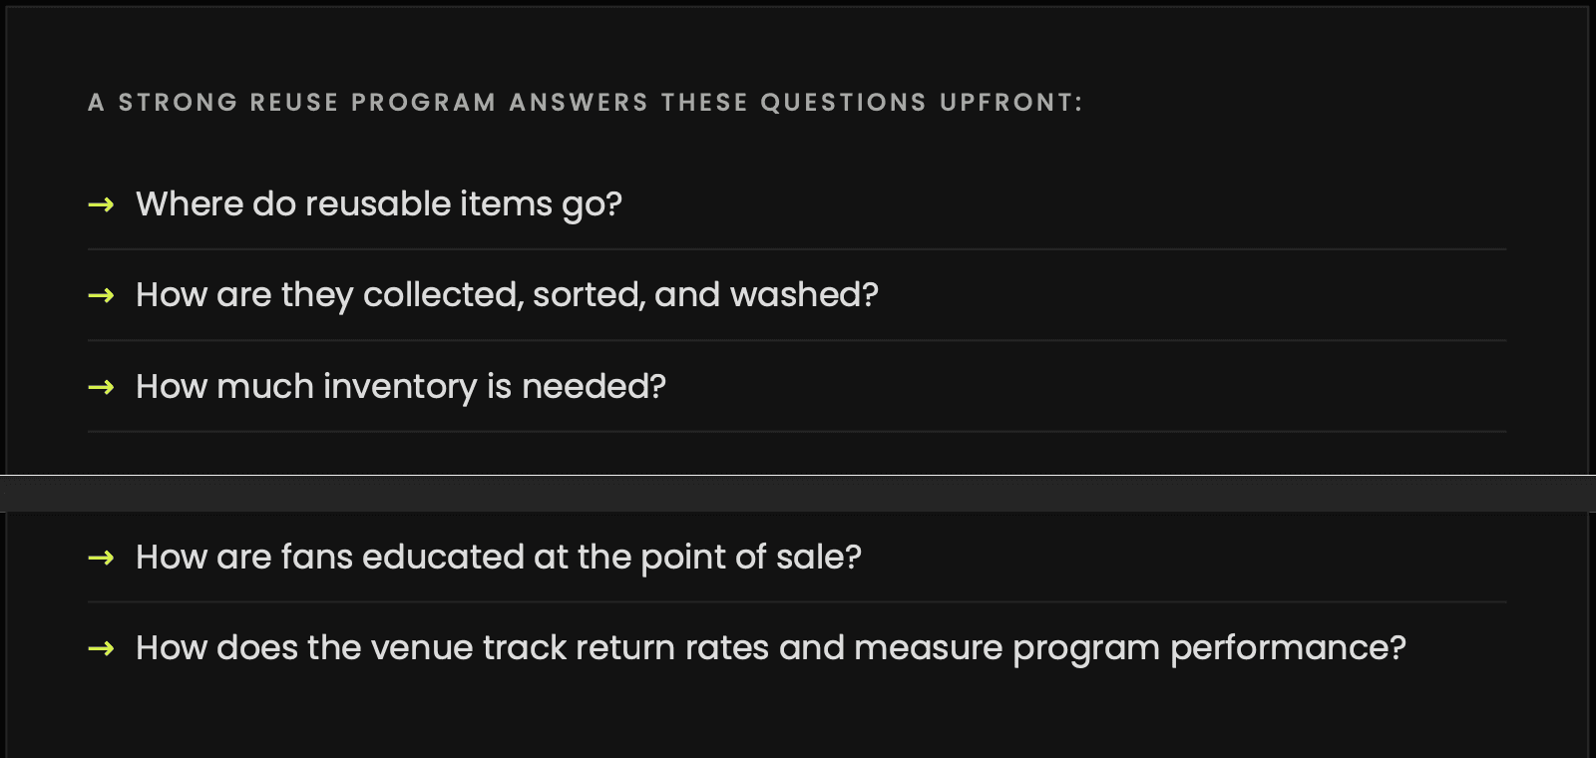Image resolution: width=1596 pixels, height=758 pixels.
Task: Click the separator line below 'sorted, and washed?'
Action: [x=797, y=340]
